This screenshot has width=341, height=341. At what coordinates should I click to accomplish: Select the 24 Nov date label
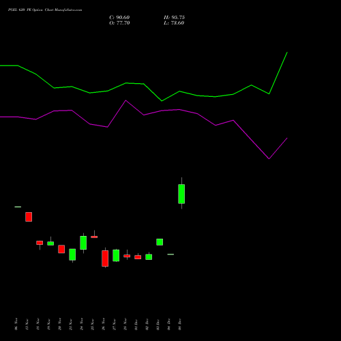(x=82, y=324)
